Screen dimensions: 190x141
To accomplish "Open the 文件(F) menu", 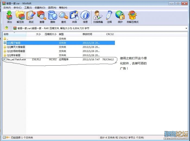I will click(x=7, y=8).
